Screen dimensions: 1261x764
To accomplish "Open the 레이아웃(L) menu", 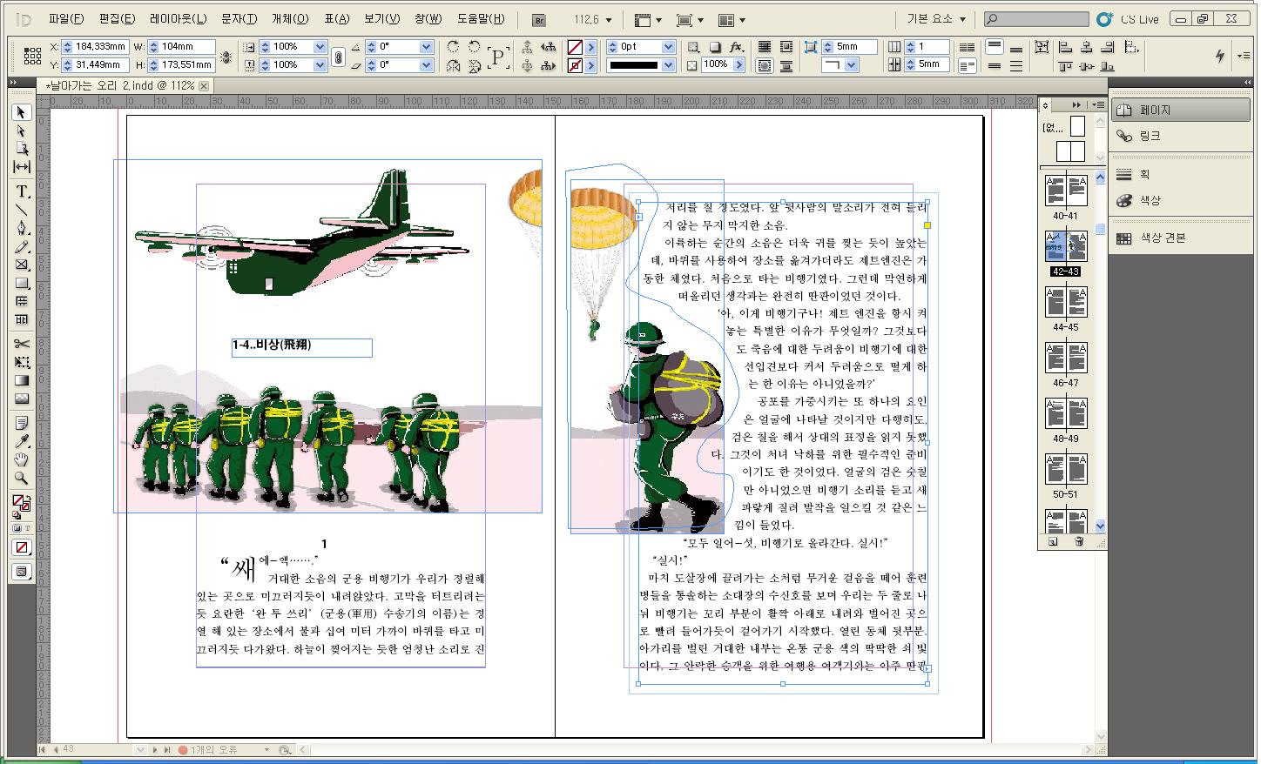I will (x=178, y=19).
